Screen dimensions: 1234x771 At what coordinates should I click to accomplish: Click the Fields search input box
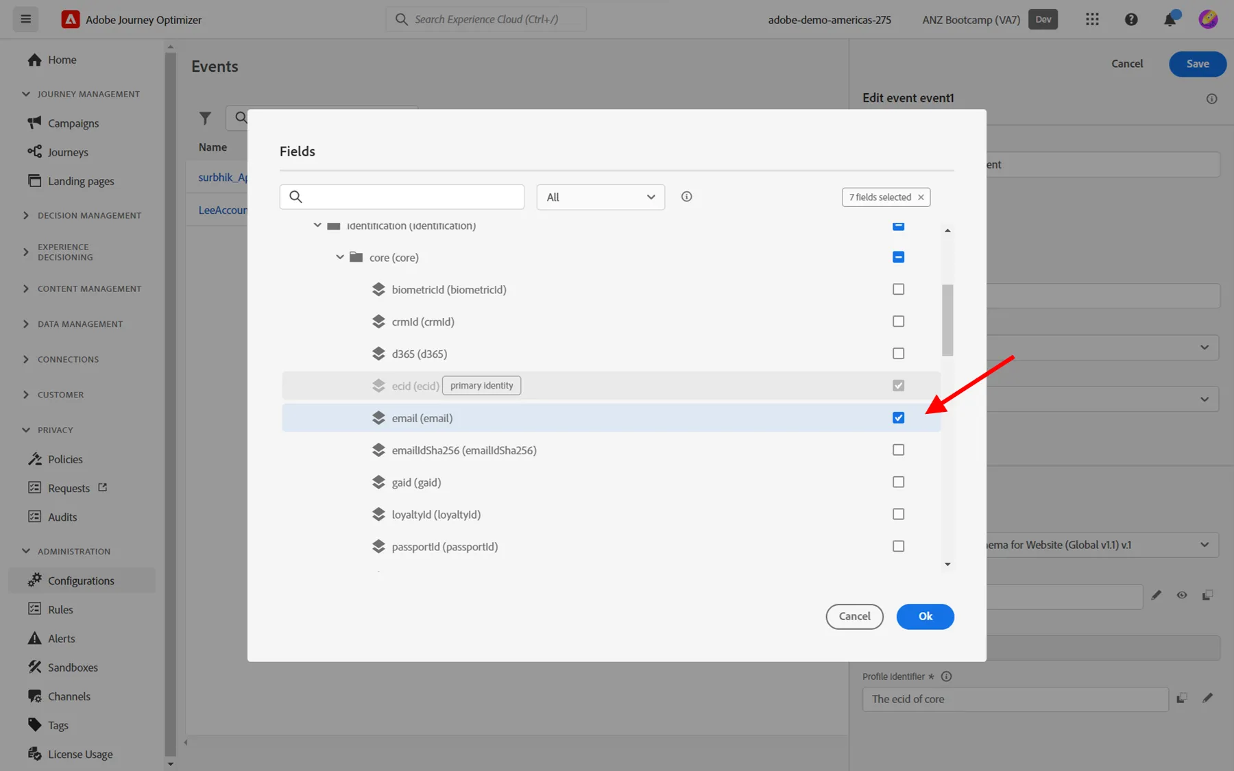[x=402, y=197]
